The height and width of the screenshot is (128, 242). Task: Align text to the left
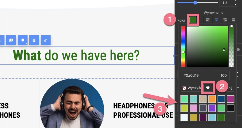208,20
